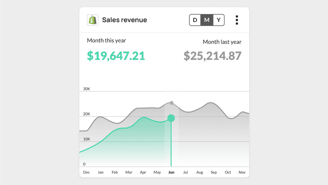Click the 30K y-axis label
The width and height of the screenshot is (328, 185).
(87, 89)
